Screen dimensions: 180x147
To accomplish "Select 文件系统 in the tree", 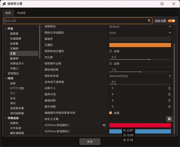I will pyautogui.click(x=16, y=128).
